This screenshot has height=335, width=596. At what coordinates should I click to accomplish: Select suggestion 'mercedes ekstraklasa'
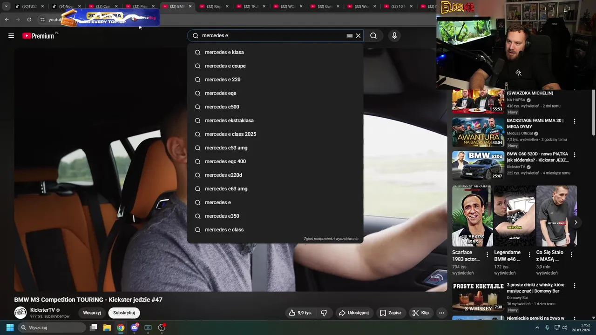pyautogui.click(x=275, y=121)
